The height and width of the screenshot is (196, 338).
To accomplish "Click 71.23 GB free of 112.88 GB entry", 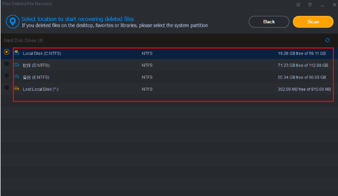I will tap(303, 65).
